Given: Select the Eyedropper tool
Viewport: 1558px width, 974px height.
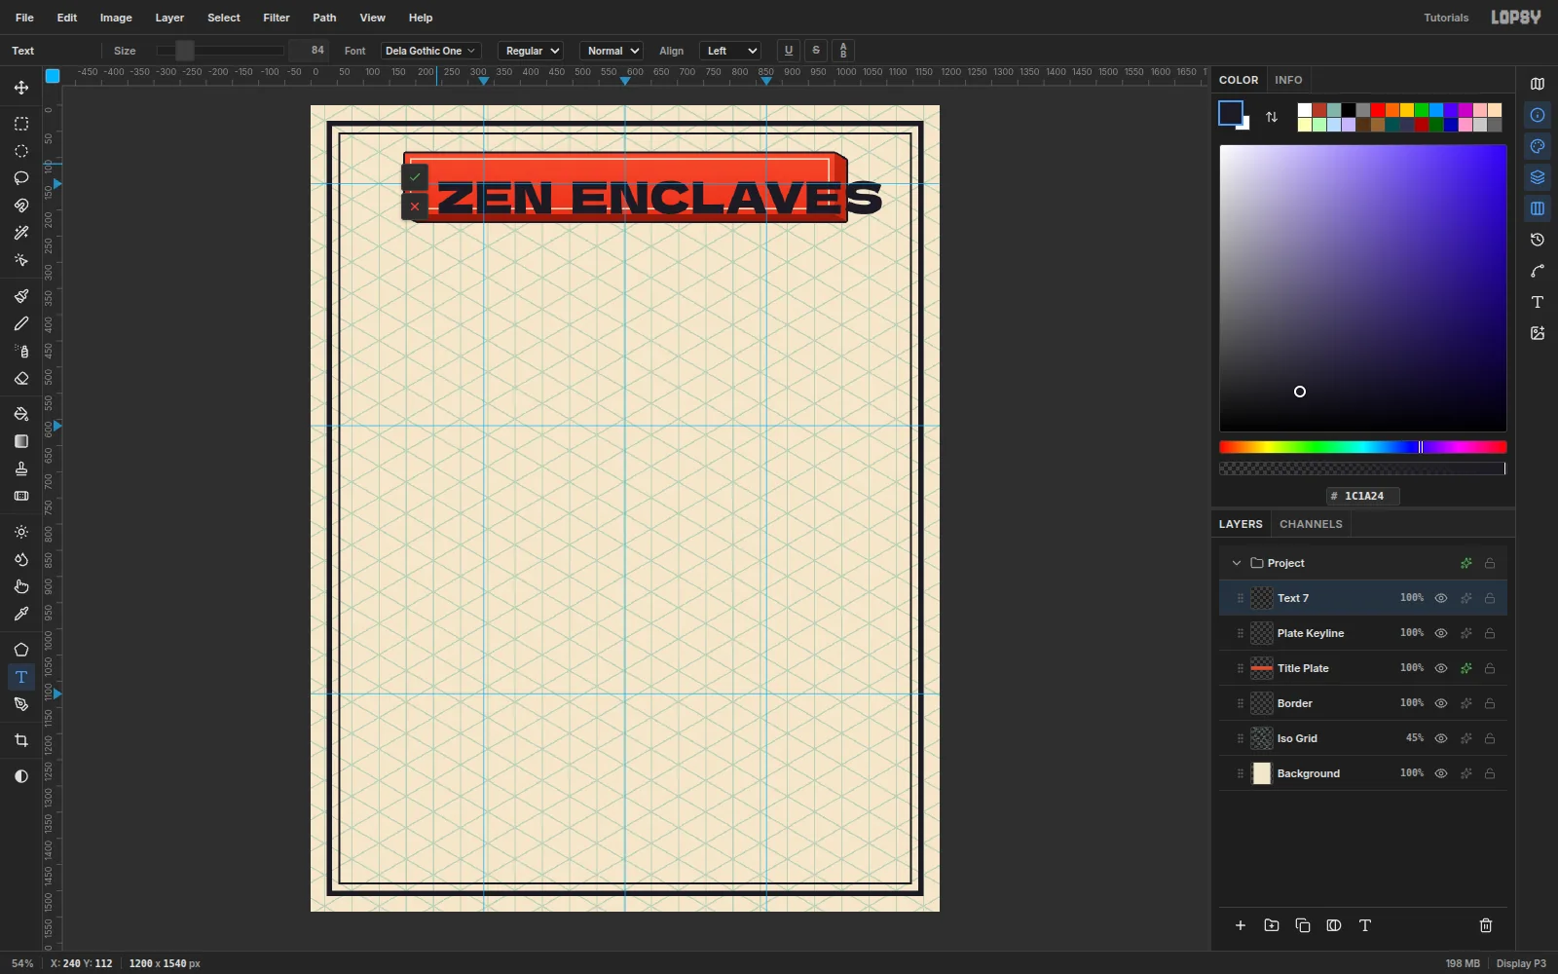Looking at the screenshot, I should [x=21, y=614].
